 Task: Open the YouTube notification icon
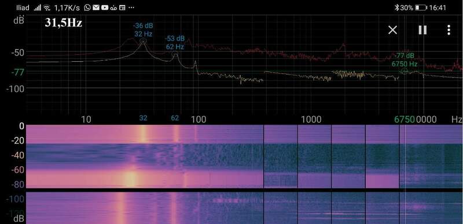[x=105, y=8]
